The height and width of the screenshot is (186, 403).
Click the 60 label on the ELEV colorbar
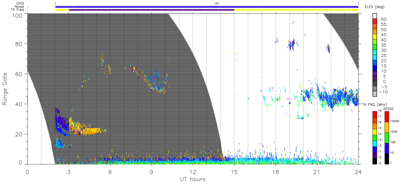384,19
